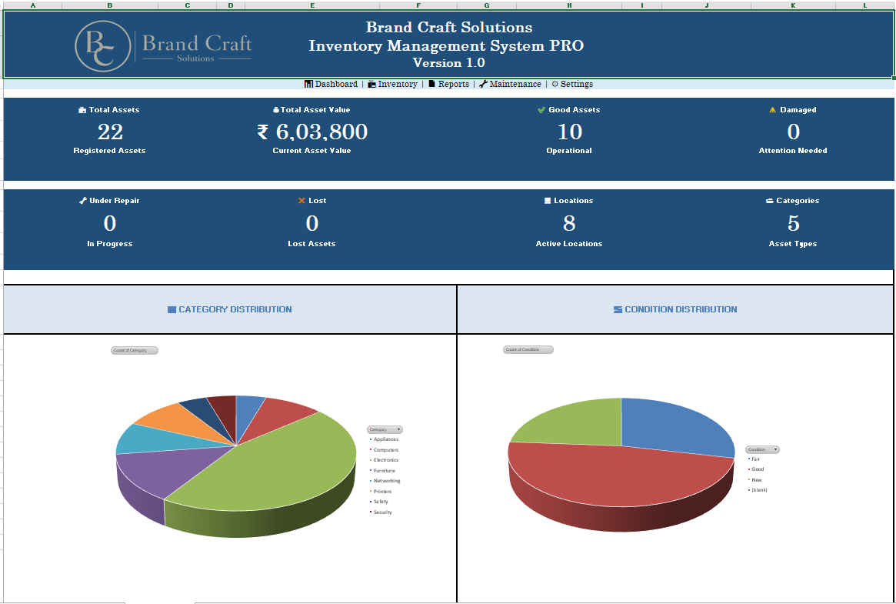The width and height of the screenshot is (896, 604).
Task: Click the icon beside CONDITION DISTRIBUTION title
Action: coord(618,310)
